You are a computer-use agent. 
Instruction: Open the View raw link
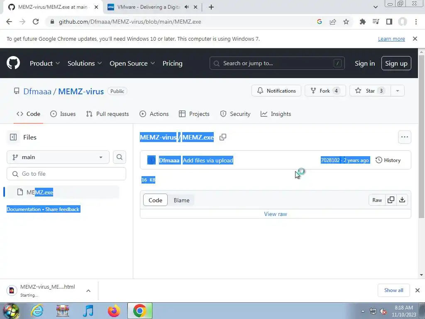pos(276,214)
